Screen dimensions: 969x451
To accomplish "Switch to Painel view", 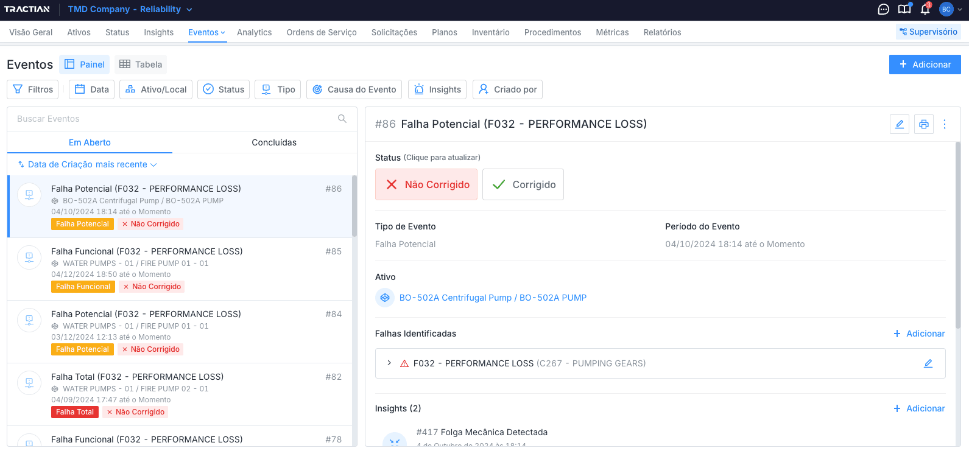I will (x=84, y=65).
